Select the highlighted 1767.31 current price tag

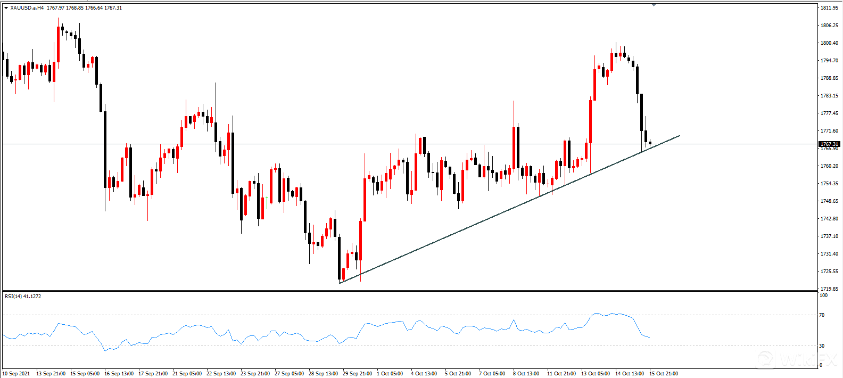[x=829, y=144]
